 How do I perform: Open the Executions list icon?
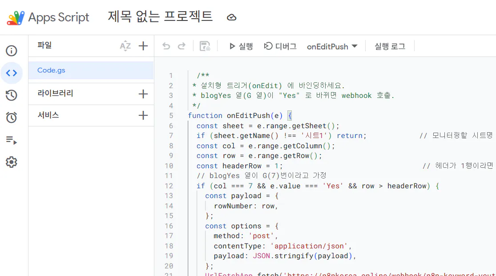click(12, 140)
